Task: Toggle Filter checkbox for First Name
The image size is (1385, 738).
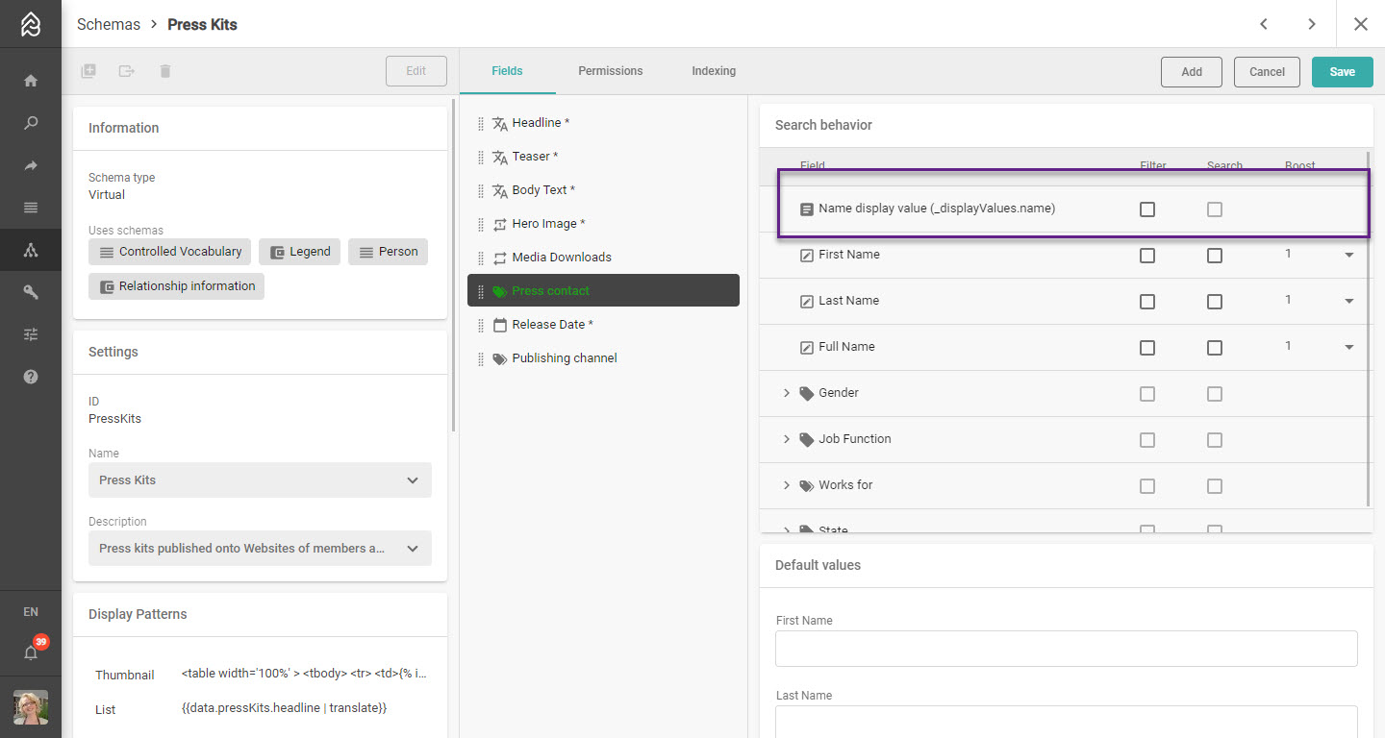Action: click(1147, 256)
